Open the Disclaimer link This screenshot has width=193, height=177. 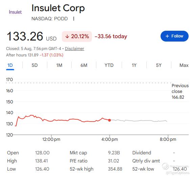click(x=74, y=49)
